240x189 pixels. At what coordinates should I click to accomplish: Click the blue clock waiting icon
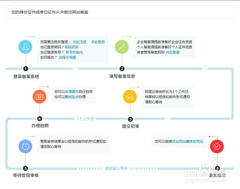click(25, 146)
